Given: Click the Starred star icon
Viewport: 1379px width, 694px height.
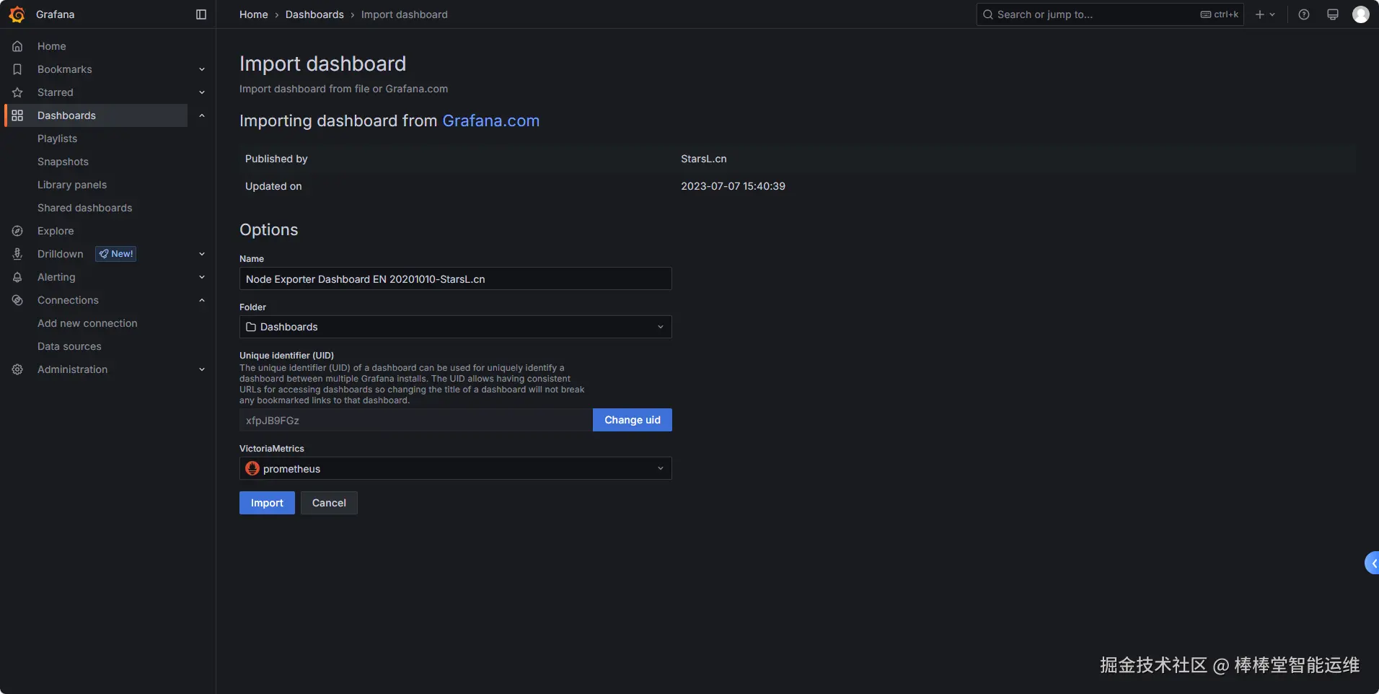Looking at the screenshot, I should pos(17,92).
